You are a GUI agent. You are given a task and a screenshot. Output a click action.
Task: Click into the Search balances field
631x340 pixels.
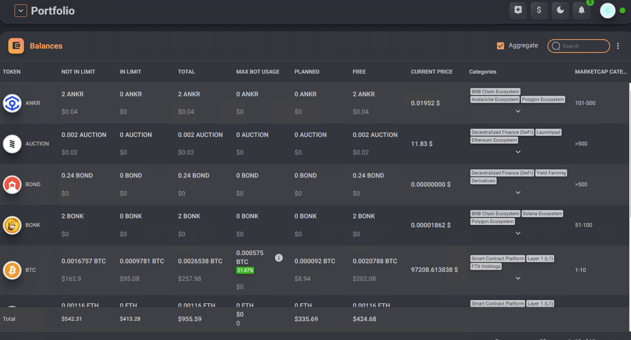(584, 46)
